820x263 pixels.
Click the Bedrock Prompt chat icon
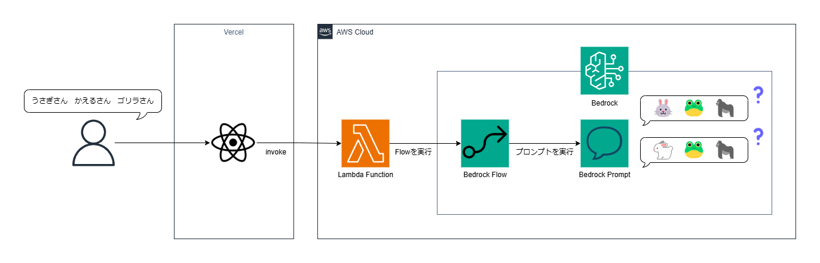click(x=604, y=143)
